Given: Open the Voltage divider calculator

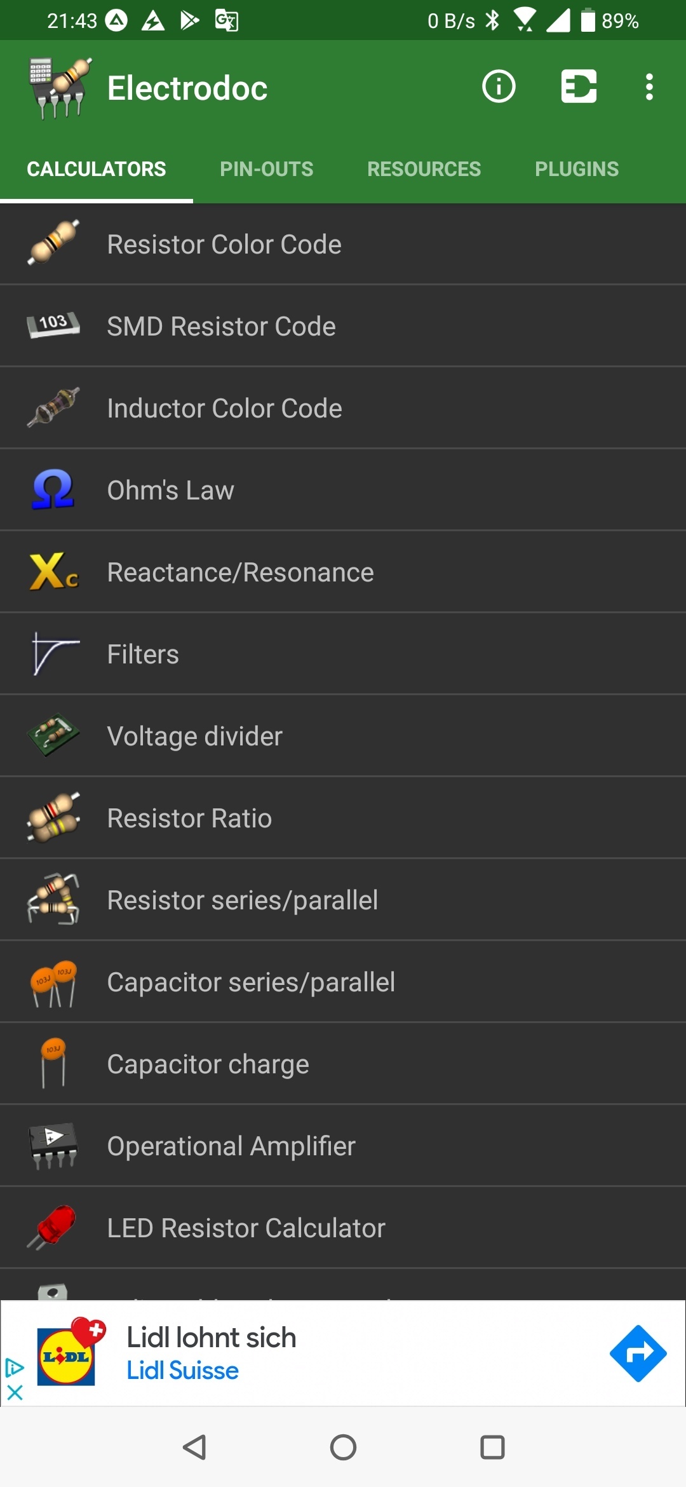Looking at the screenshot, I should click(194, 736).
